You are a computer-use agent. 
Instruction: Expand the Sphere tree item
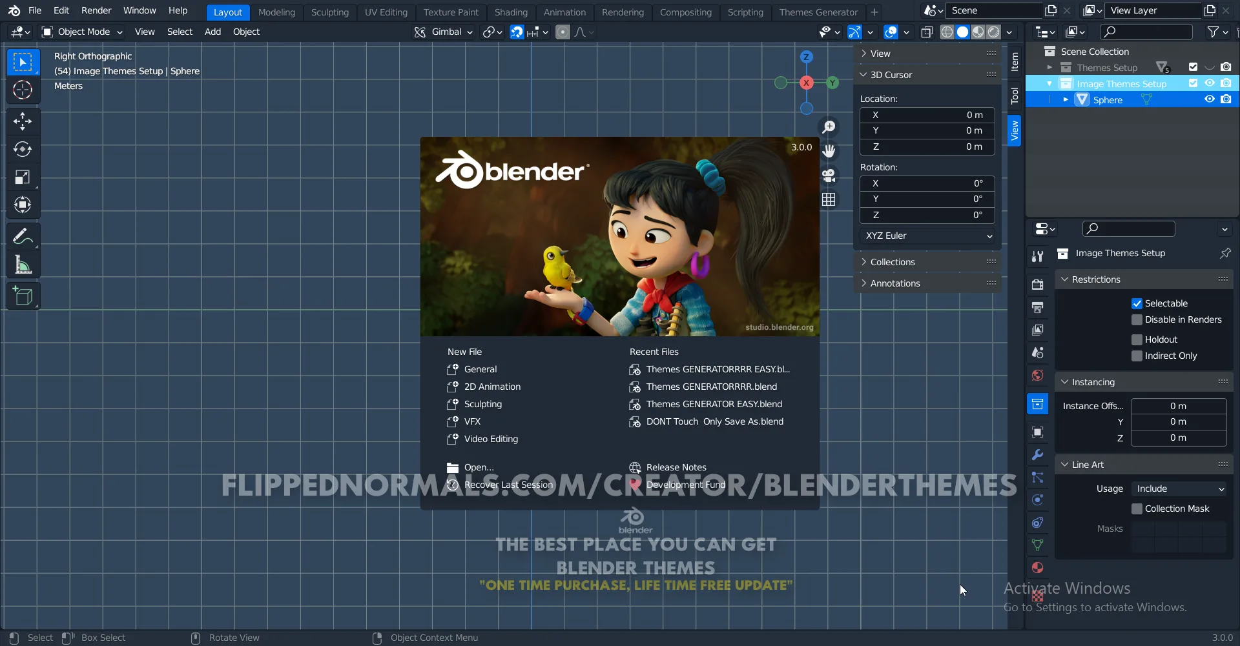pos(1066,100)
